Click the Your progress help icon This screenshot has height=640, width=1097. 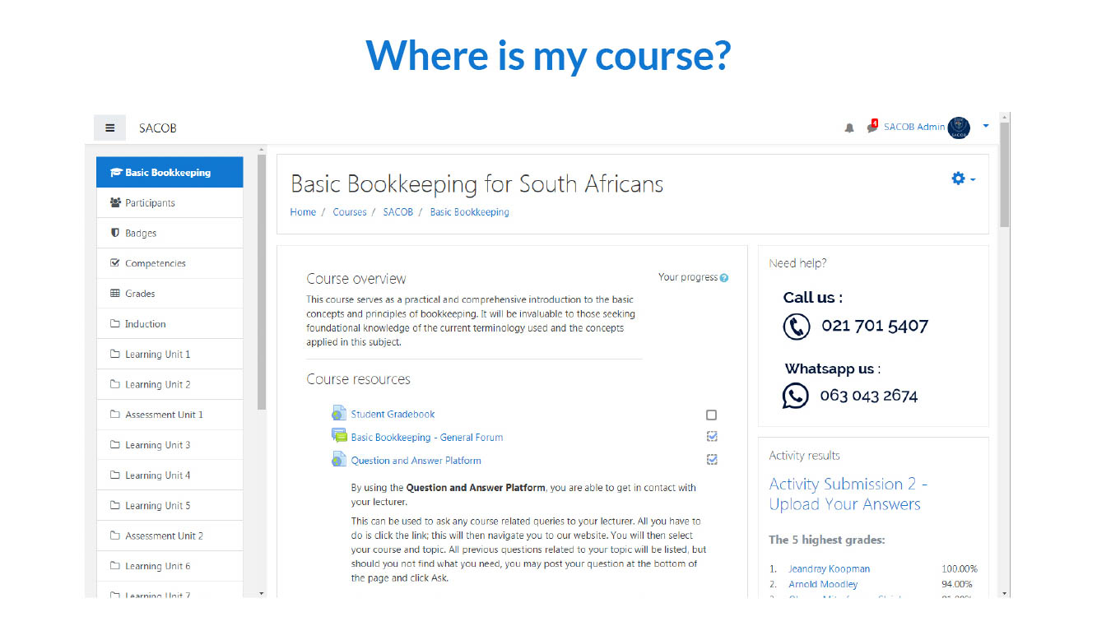point(724,278)
